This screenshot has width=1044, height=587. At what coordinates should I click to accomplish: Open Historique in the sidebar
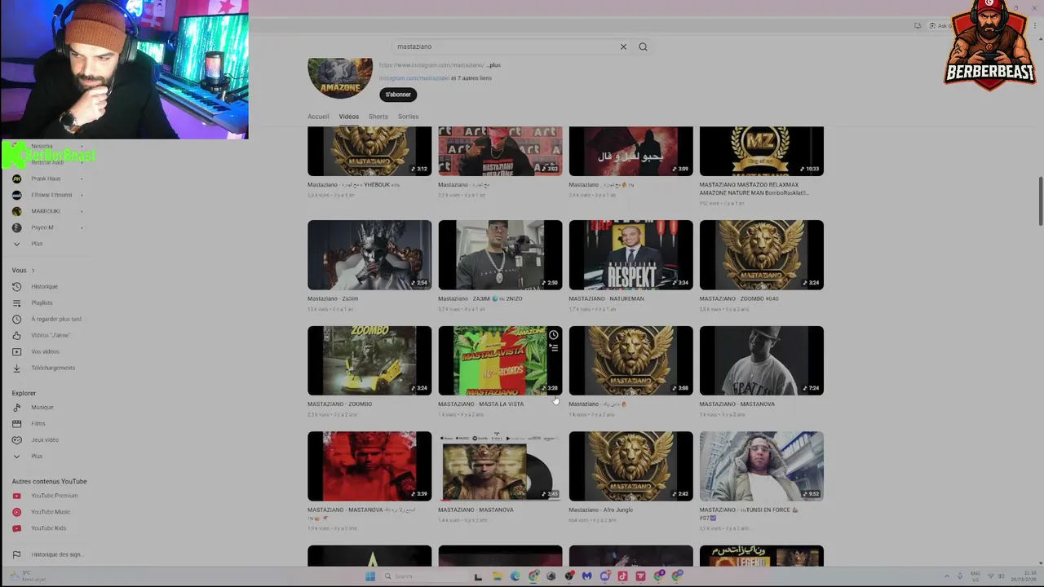pos(44,287)
